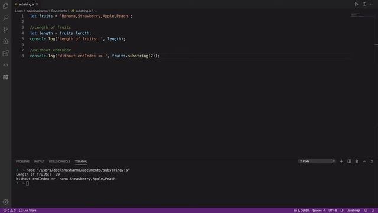Click 'fruits.substring(2)' in line 8

coord(133,56)
